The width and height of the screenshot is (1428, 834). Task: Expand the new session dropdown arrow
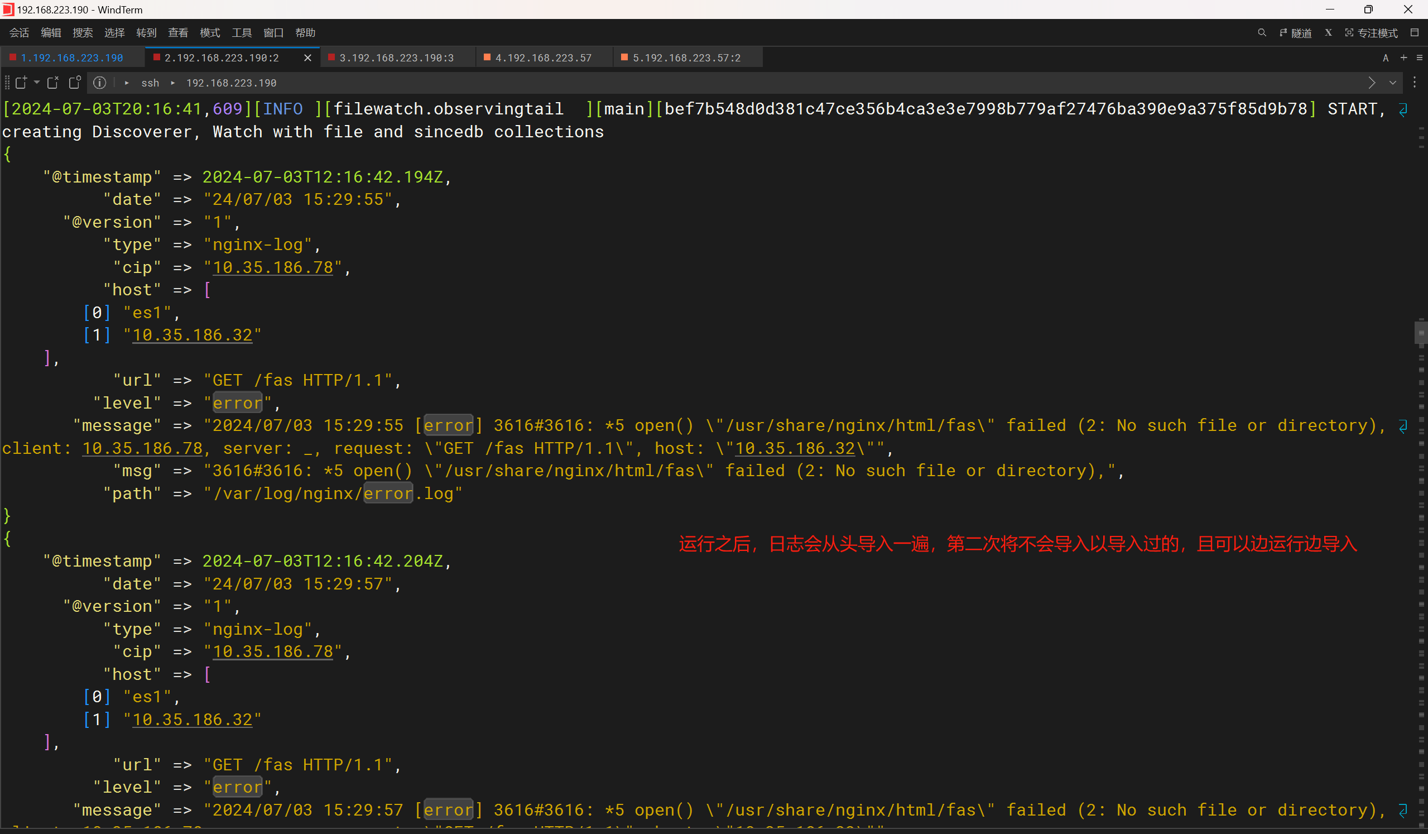coord(37,83)
